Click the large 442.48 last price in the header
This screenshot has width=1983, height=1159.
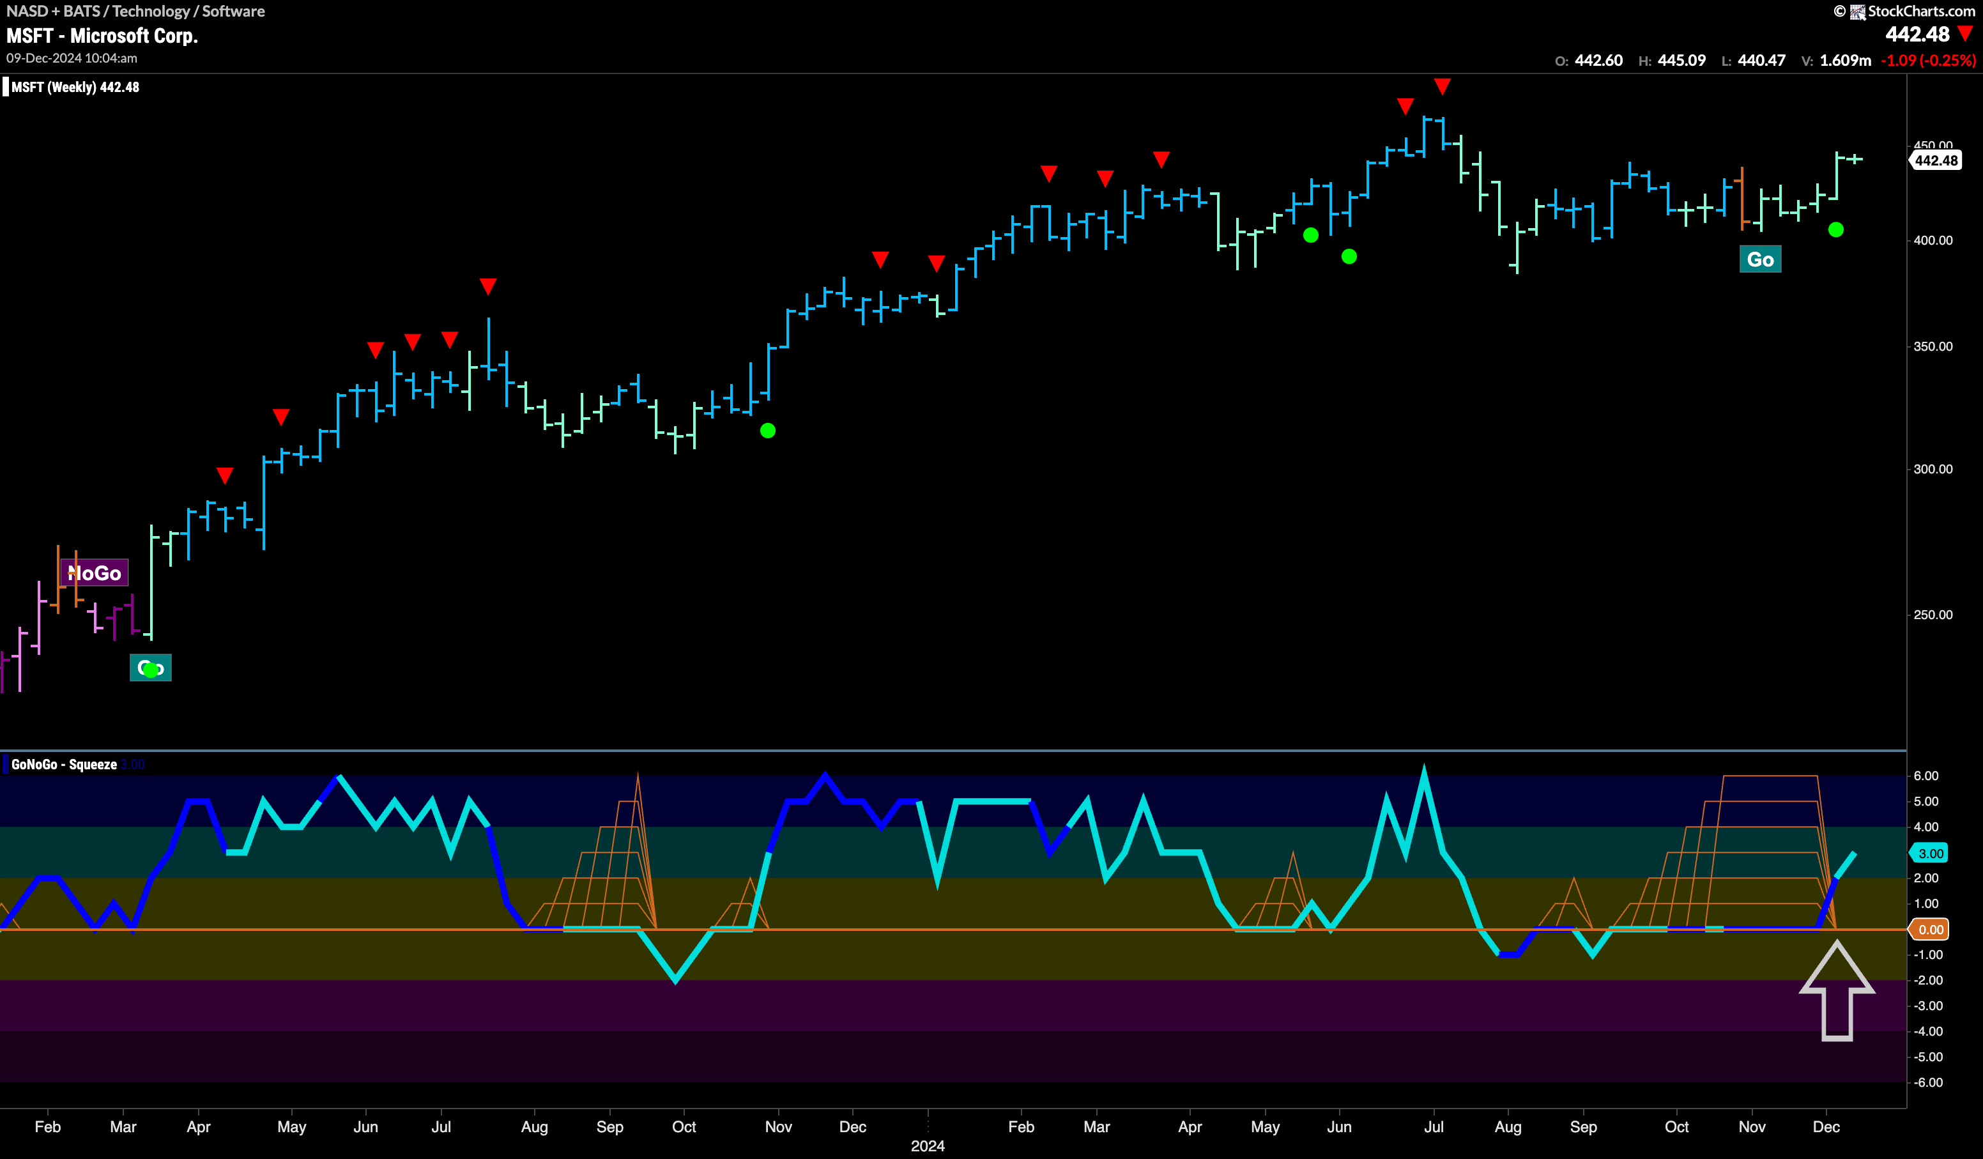click(1917, 34)
